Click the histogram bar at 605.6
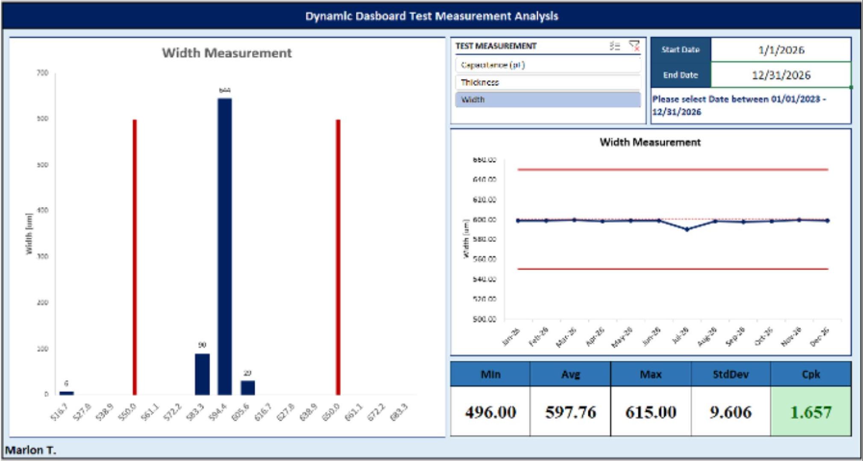Screen dimensions: 863x461 coord(247,388)
